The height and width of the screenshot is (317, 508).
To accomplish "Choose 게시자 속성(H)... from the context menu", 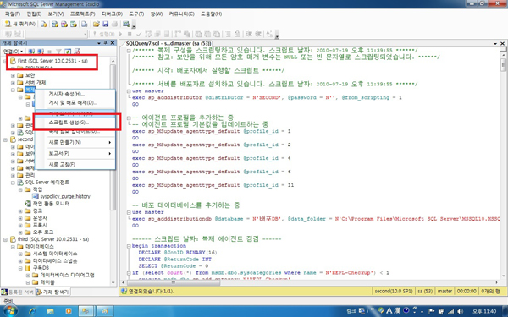I will (75, 94).
